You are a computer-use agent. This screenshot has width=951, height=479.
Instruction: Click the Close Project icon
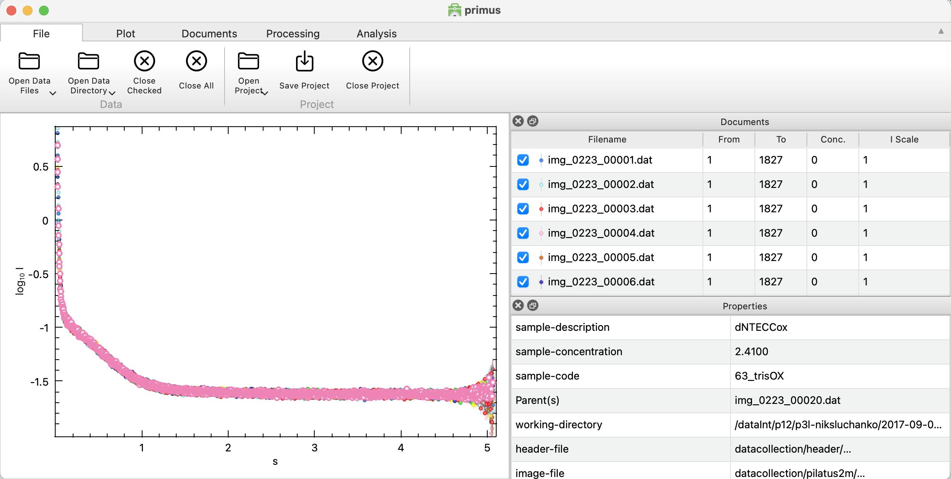(x=372, y=61)
